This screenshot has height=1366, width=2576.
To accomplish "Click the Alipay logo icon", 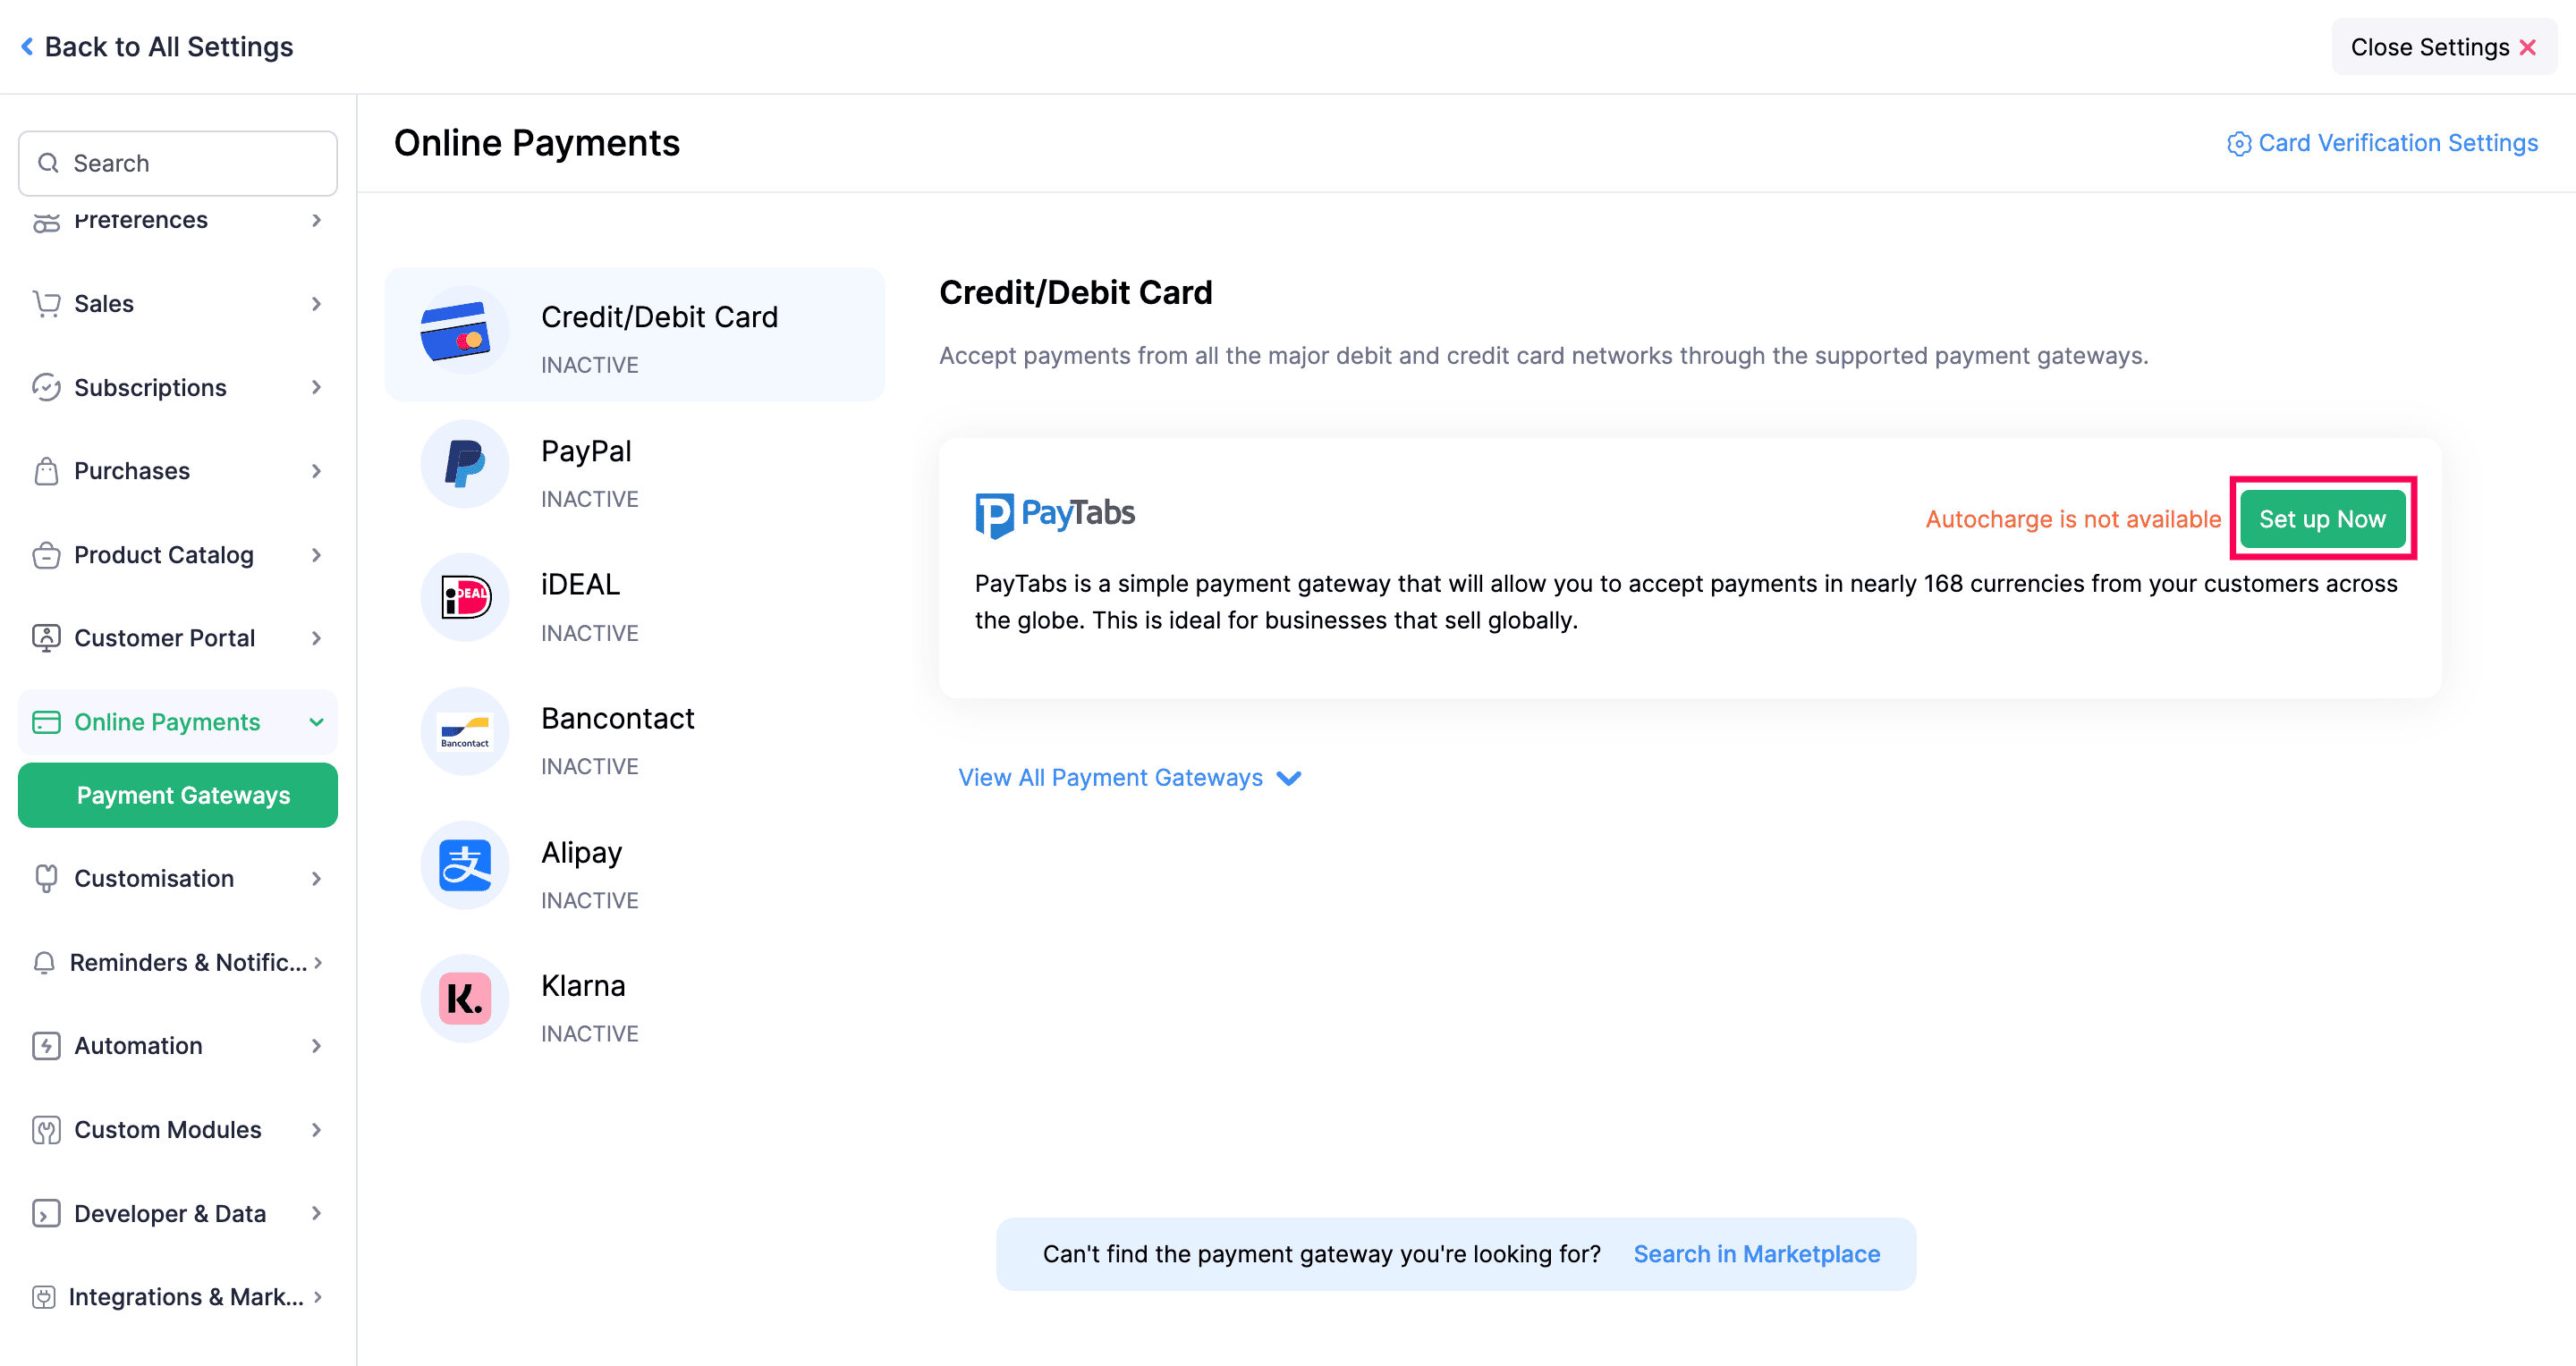I will (x=465, y=865).
